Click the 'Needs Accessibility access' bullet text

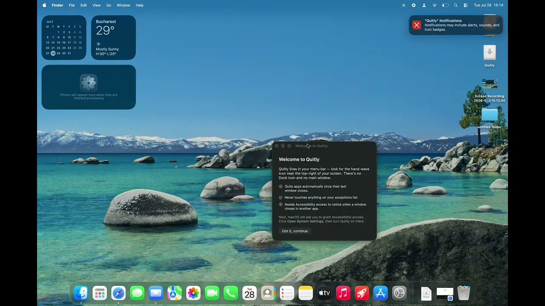(x=325, y=207)
